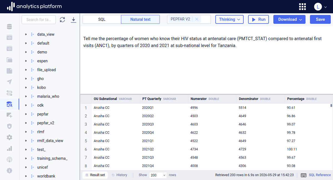Expand the malaria_who schema
The height and width of the screenshot is (180, 333).
pos(26,96)
